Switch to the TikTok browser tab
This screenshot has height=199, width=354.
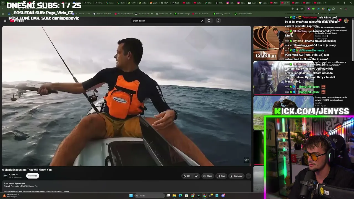[220, 3]
